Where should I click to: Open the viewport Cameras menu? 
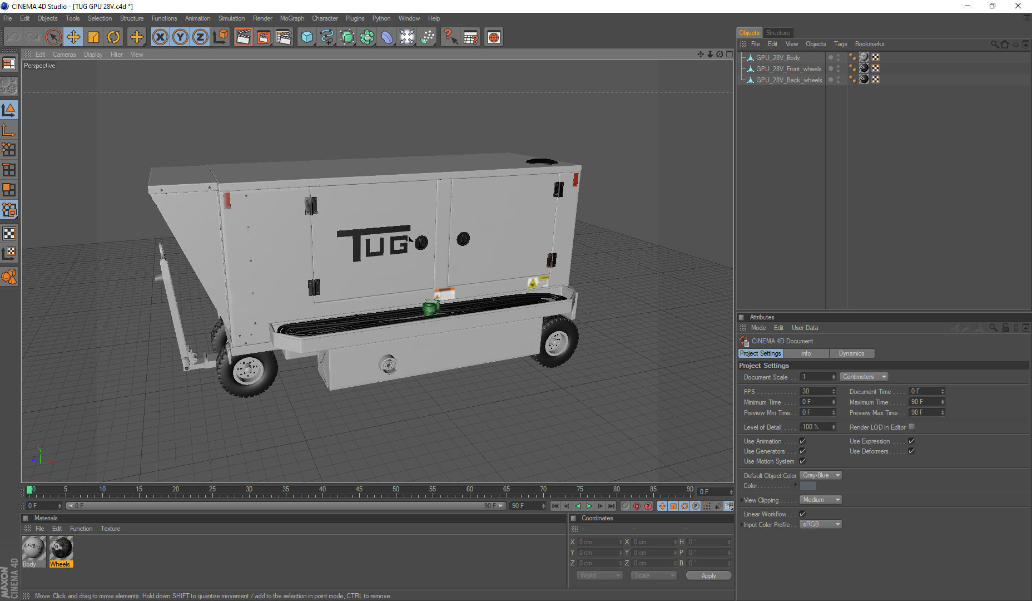click(64, 55)
